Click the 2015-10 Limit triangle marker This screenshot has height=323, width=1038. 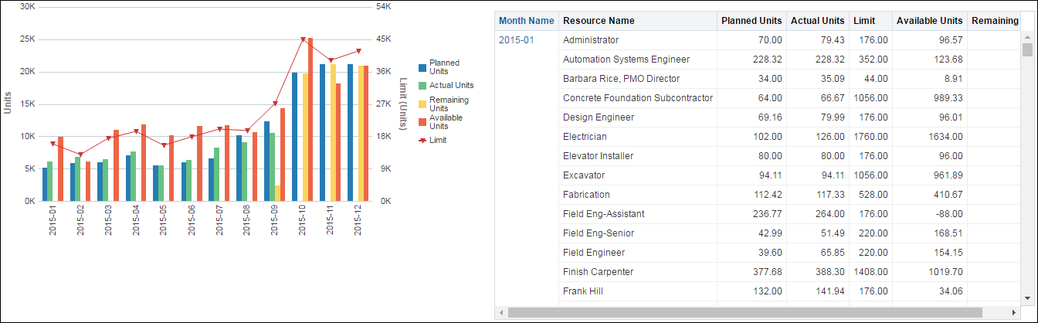click(303, 39)
